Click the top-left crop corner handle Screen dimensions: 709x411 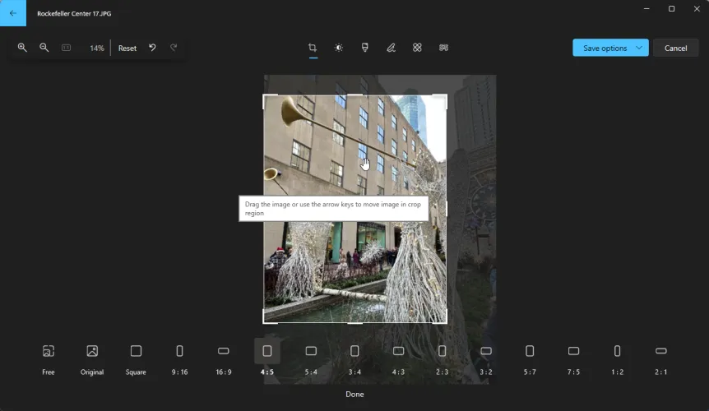click(x=264, y=96)
